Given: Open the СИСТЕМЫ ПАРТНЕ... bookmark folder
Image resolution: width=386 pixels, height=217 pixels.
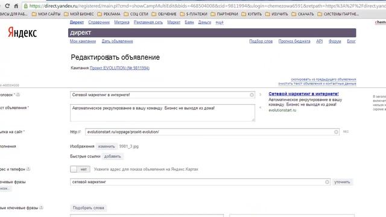Looking at the screenshot, I should (338, 14).
